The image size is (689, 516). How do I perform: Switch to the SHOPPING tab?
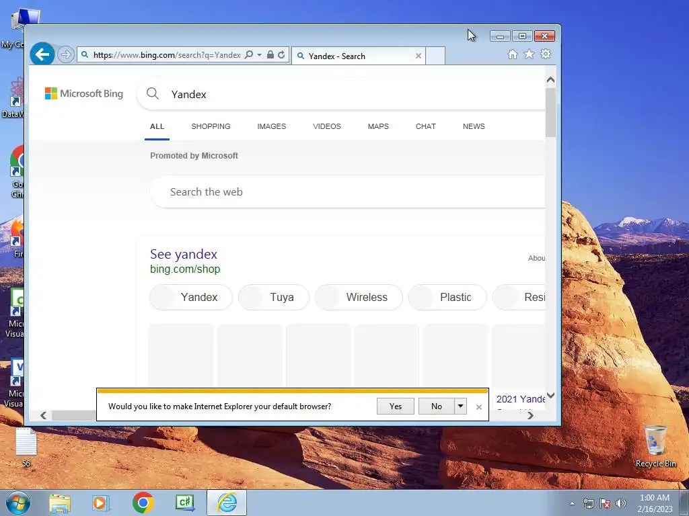[211, 126]
